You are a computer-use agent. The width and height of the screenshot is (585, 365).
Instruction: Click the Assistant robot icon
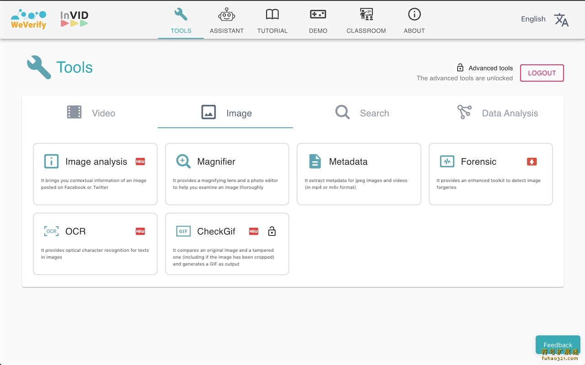[x=227, y=15]
